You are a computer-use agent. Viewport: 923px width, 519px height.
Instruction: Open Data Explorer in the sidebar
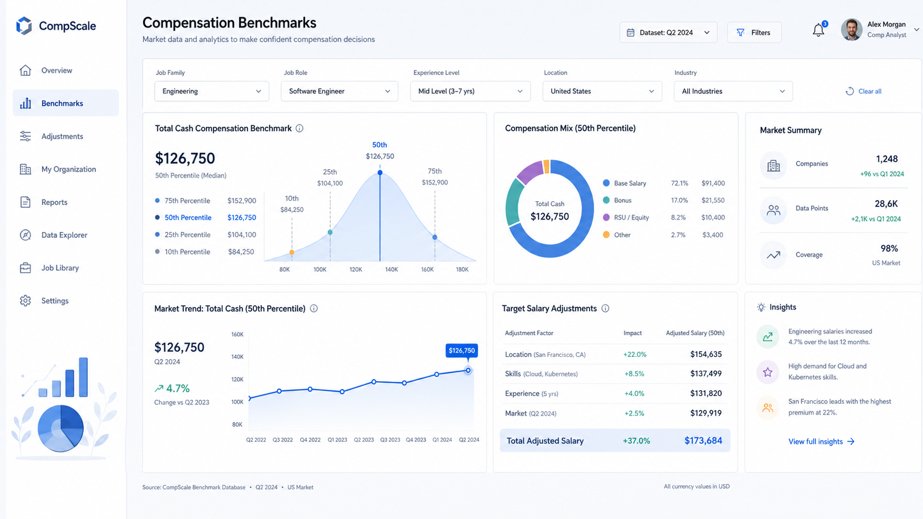coord(66,235)
